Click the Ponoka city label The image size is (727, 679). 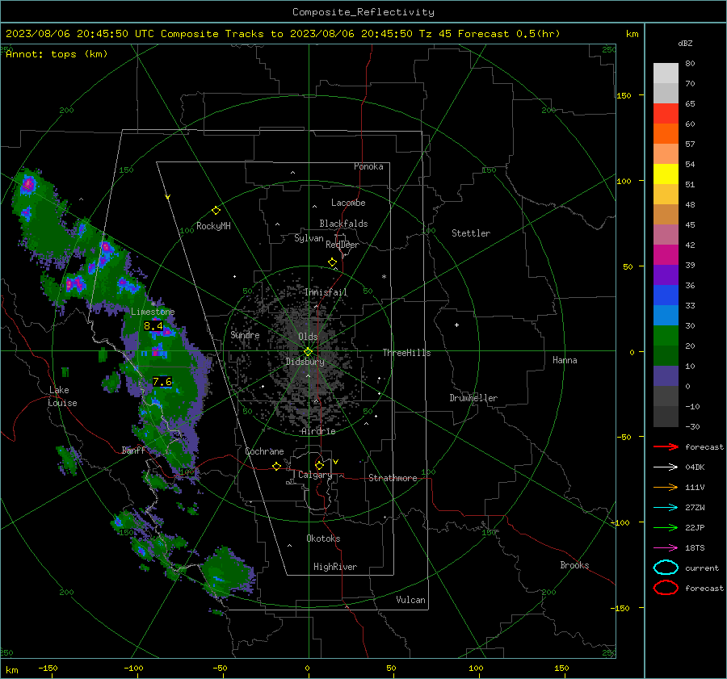coord(368,166)
